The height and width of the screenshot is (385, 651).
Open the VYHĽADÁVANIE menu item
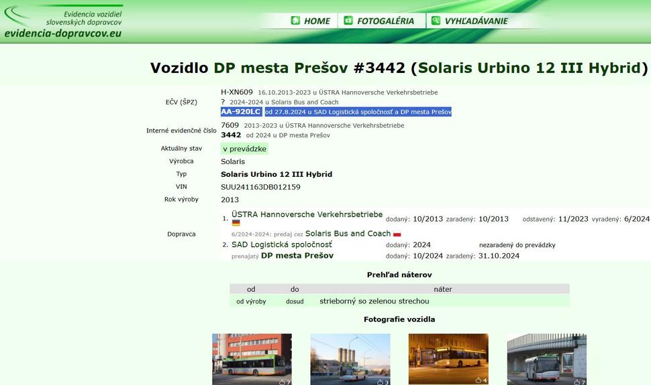point(476,21)
